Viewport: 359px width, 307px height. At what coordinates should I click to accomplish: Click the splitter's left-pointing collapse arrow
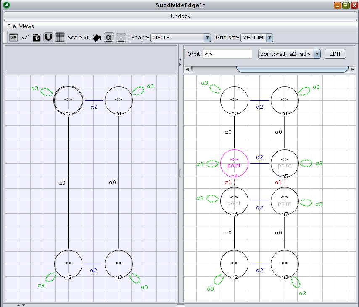pyautogui.click(x=180, y=60)
